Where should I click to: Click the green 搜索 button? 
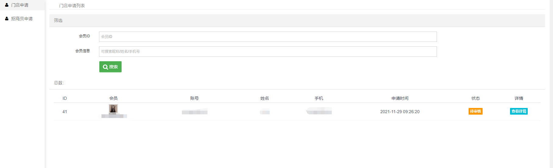coord(110,67)
